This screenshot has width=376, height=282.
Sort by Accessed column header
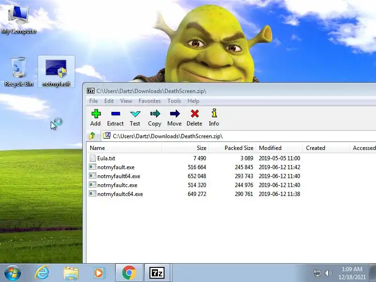(363, 148)
